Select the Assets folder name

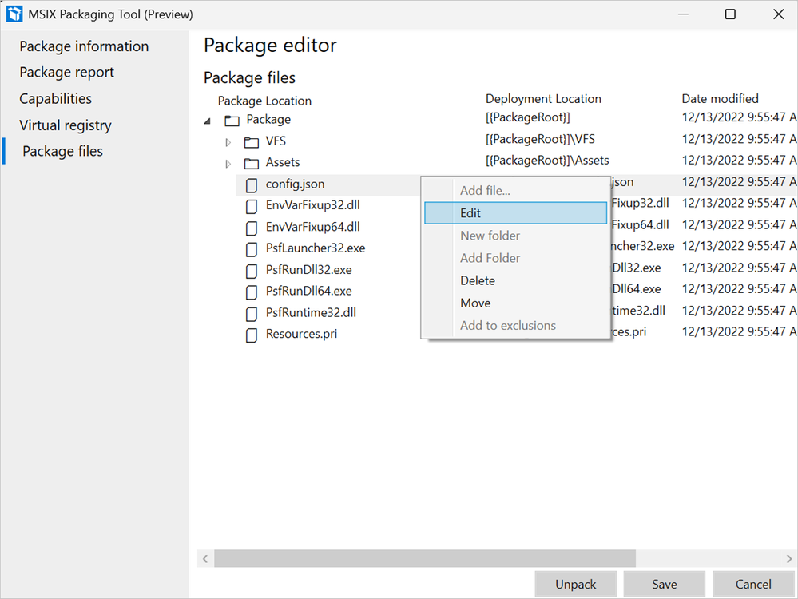point(283,162)
